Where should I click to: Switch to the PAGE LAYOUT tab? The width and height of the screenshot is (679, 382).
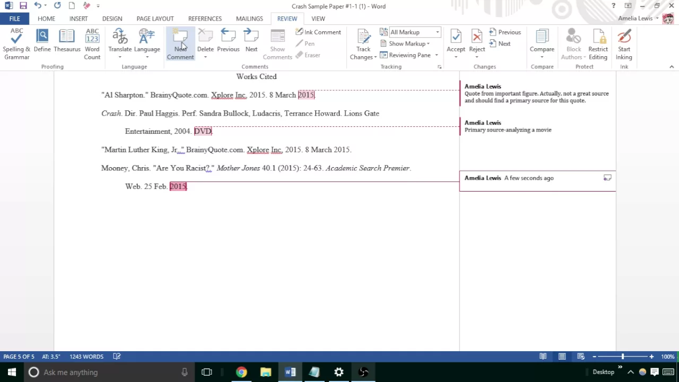[155, 19]
